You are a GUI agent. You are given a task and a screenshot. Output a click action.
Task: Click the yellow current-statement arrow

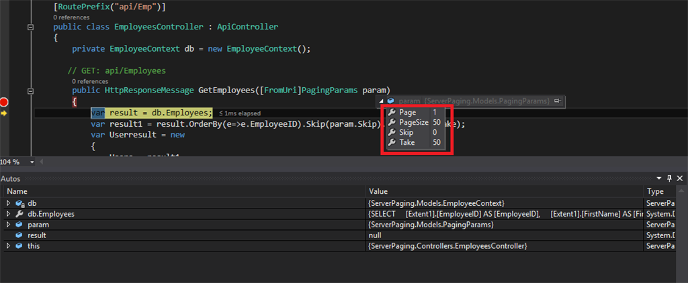coord(4,113)
